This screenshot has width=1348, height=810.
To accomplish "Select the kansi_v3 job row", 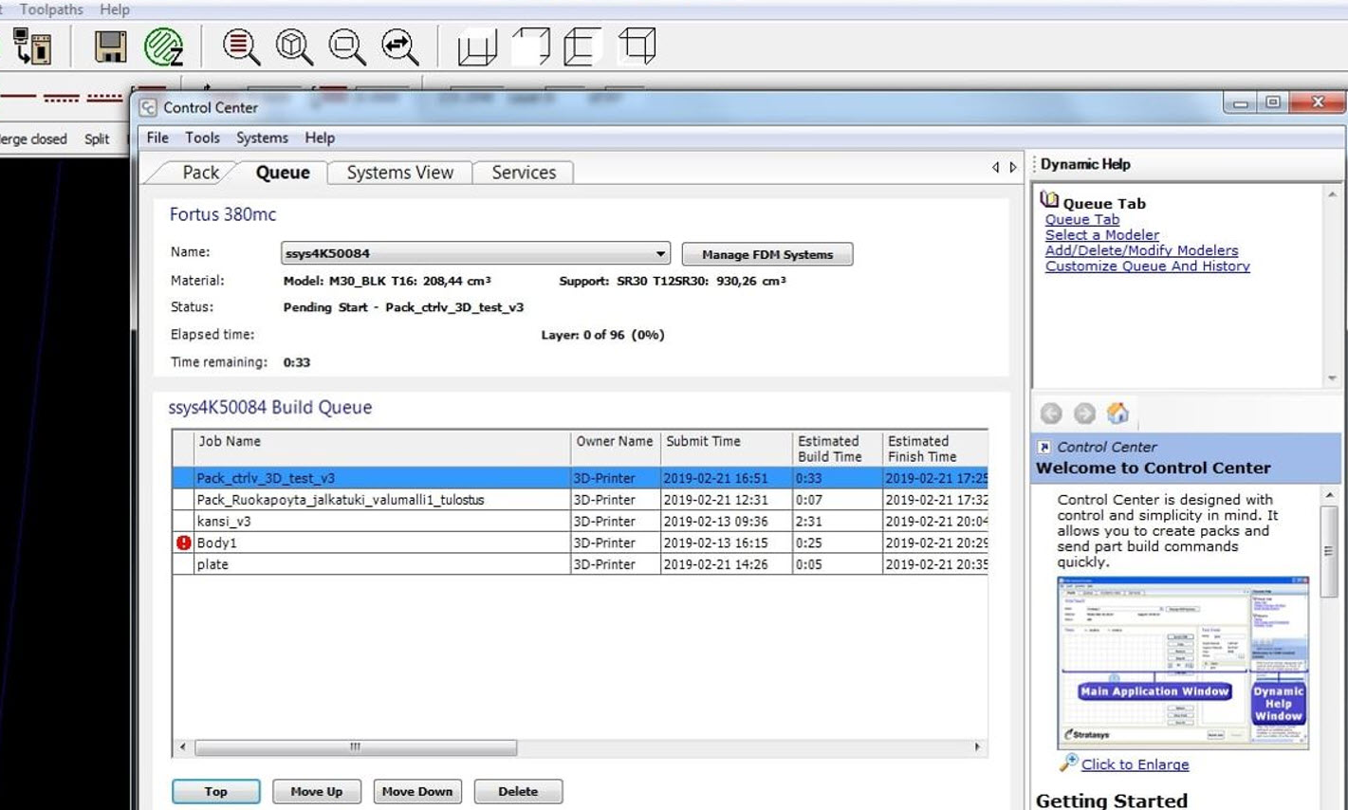I will tap(580, 522).
